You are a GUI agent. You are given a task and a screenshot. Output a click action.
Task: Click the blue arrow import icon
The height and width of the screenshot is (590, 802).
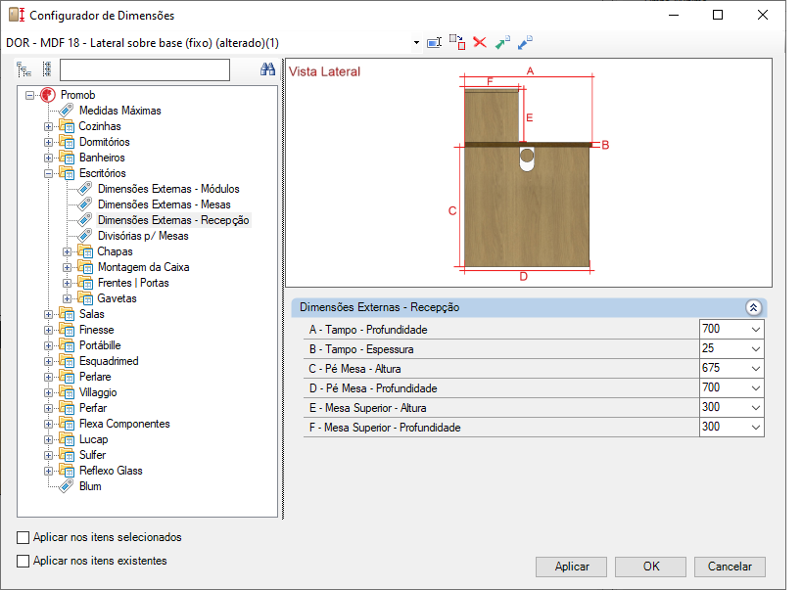coord(525,42)
